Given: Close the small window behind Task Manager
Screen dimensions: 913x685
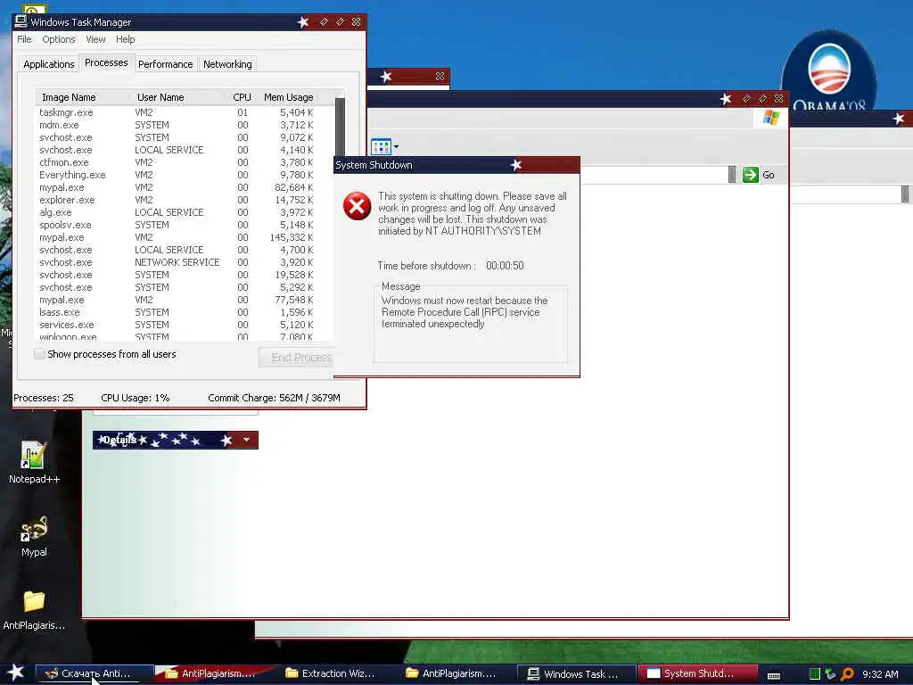Looking at the screenshot, I should point(440,77).
